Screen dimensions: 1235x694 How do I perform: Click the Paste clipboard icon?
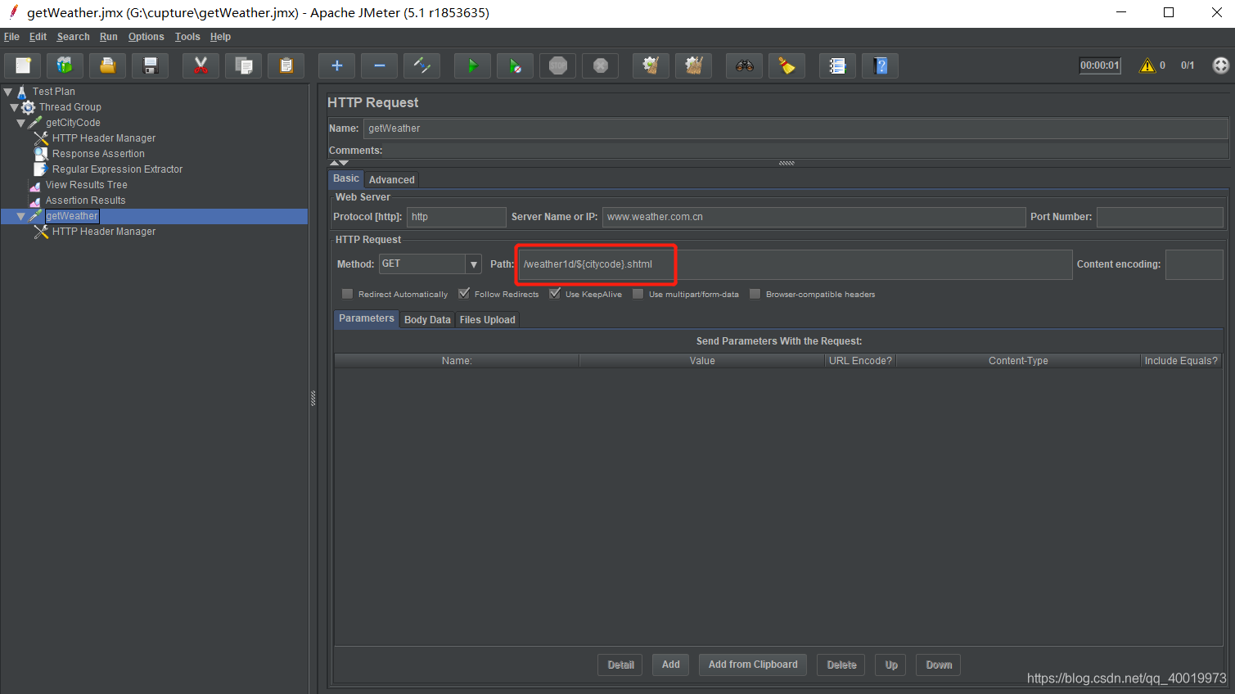[x=286, y=65]
